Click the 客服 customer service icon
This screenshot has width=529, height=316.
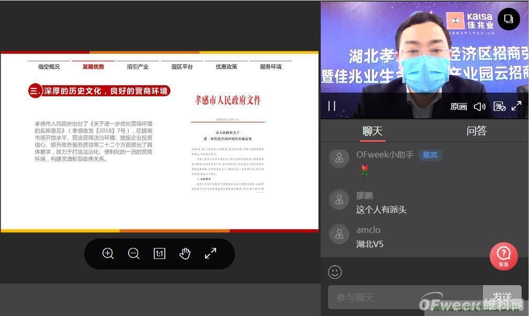tap(503, 256)
